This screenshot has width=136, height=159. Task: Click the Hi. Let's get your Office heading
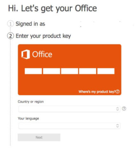click(52, 9)
